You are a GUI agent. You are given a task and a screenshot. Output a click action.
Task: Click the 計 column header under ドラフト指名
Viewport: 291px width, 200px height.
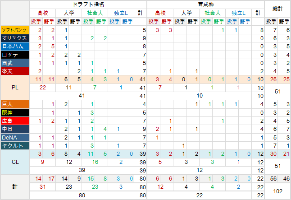point(140,13)
